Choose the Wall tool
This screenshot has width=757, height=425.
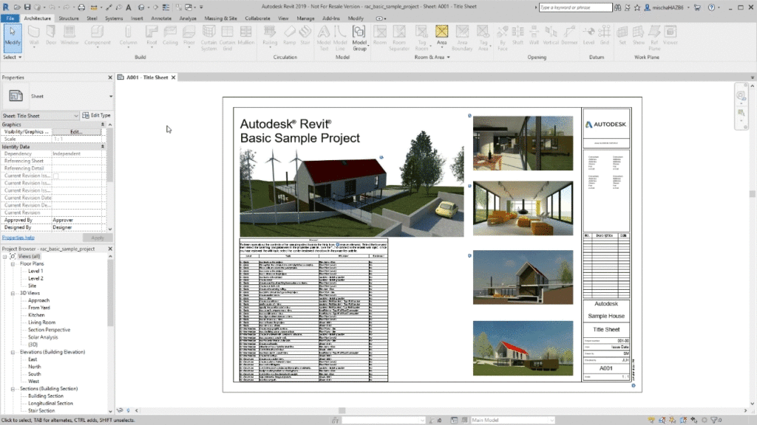pyautogui.click(x=34, y=35)
